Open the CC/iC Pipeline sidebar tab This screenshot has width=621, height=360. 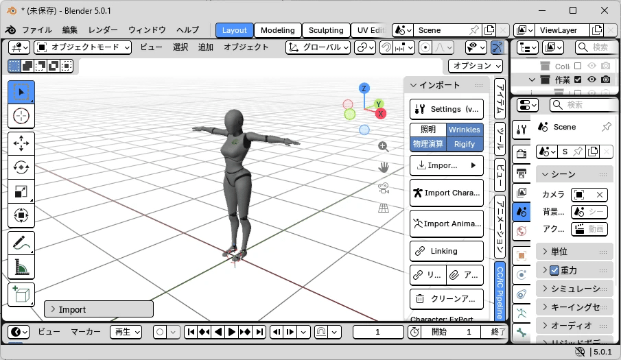point(500,292)
